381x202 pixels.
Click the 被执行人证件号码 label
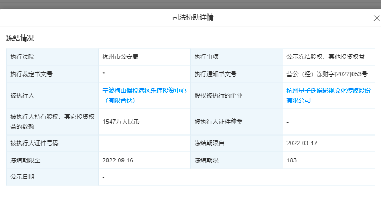click(34, 143)
